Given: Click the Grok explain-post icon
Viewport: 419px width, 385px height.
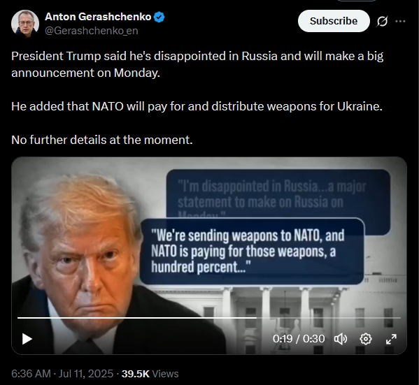Looking at the screenshot, I should point(382,22).
